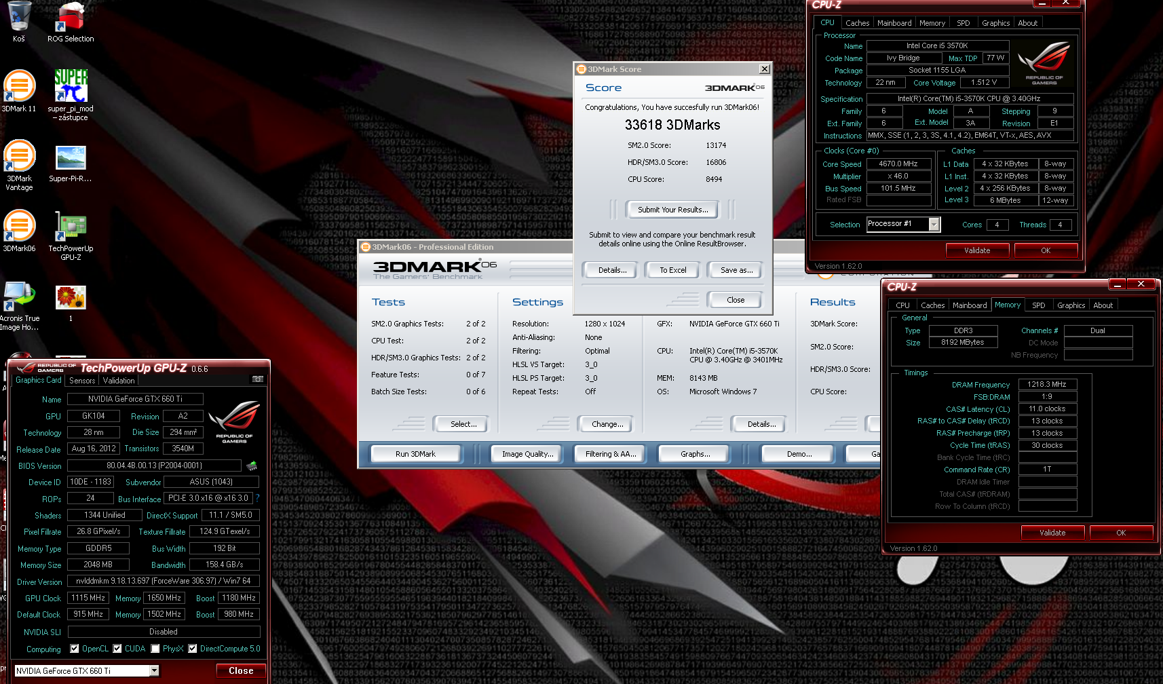Image resolution: width=1163 pixels, height=684 pixels.
Task: Toggle CUDA checkbox in GPU-Z
Action: point(117,649)
